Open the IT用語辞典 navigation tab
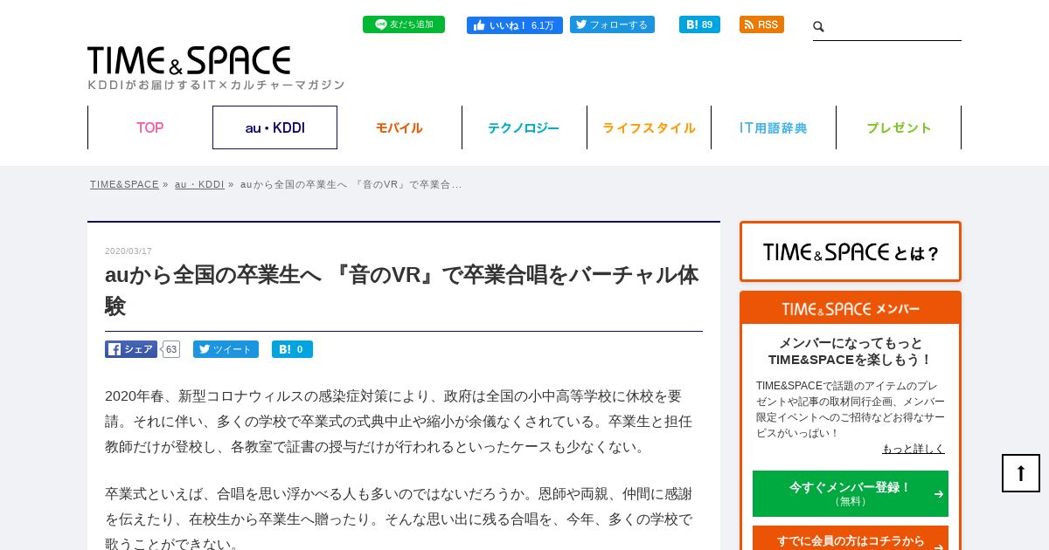This screenshot has height=550, width=1049. pos(774,127)
